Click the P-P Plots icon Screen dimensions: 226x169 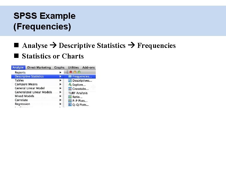[x=70, y=101]
